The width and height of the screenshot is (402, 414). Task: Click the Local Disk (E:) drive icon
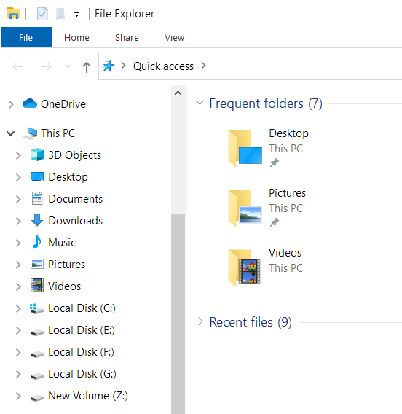(x=37, y=332)
